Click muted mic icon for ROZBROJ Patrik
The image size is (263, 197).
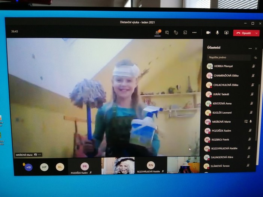pyautogui.click(x=249, y=139)
